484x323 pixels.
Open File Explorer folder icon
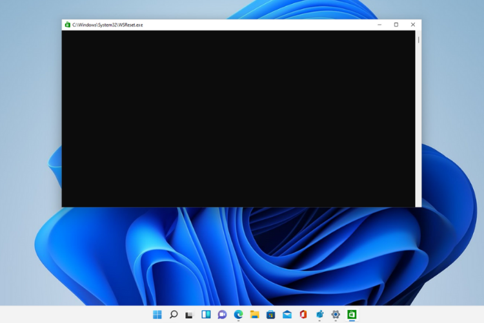click(x=255, y=315)
